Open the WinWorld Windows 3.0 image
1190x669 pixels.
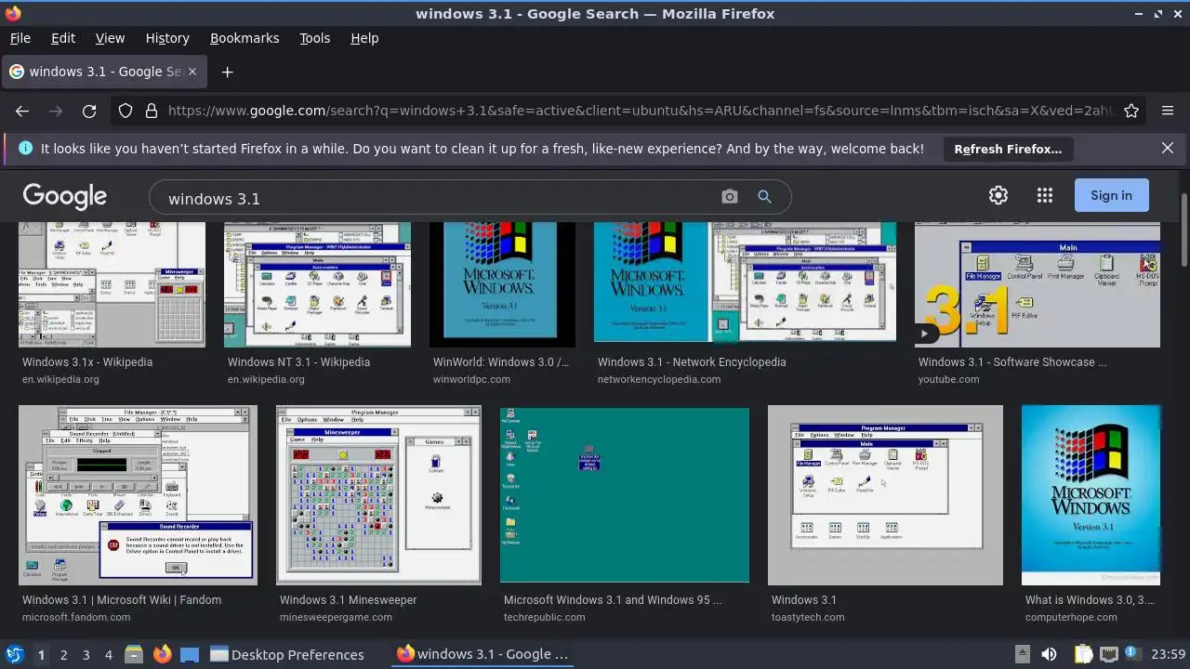pos(502,284)
